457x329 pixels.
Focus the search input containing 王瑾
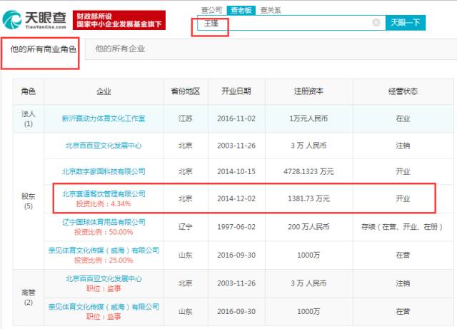tap(291, 23)
